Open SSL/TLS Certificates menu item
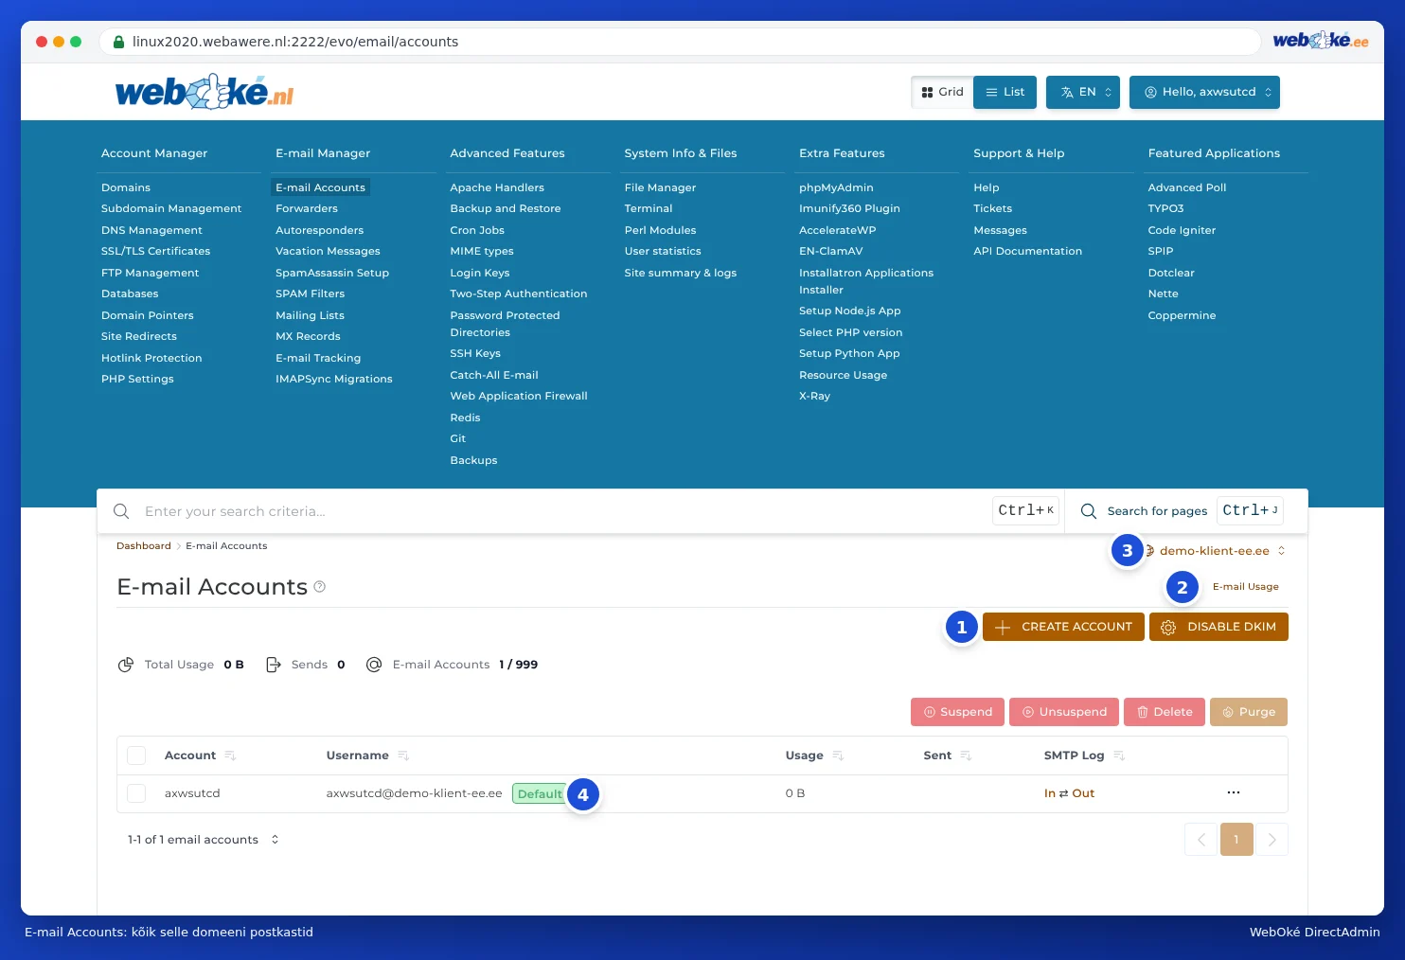Image resolution: width=1405 pixels, height=960 pixels. point(155,251)
